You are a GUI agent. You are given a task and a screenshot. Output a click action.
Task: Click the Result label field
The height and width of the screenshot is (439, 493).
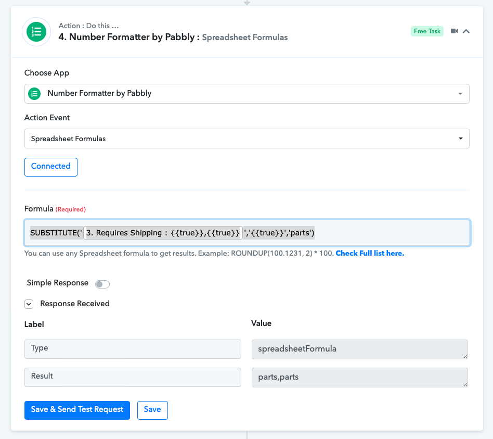[133, 377]
